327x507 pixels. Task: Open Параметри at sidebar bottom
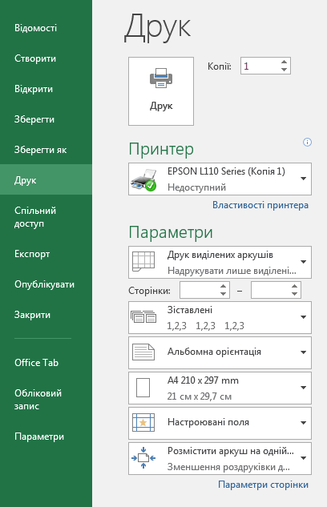[46, 437]
